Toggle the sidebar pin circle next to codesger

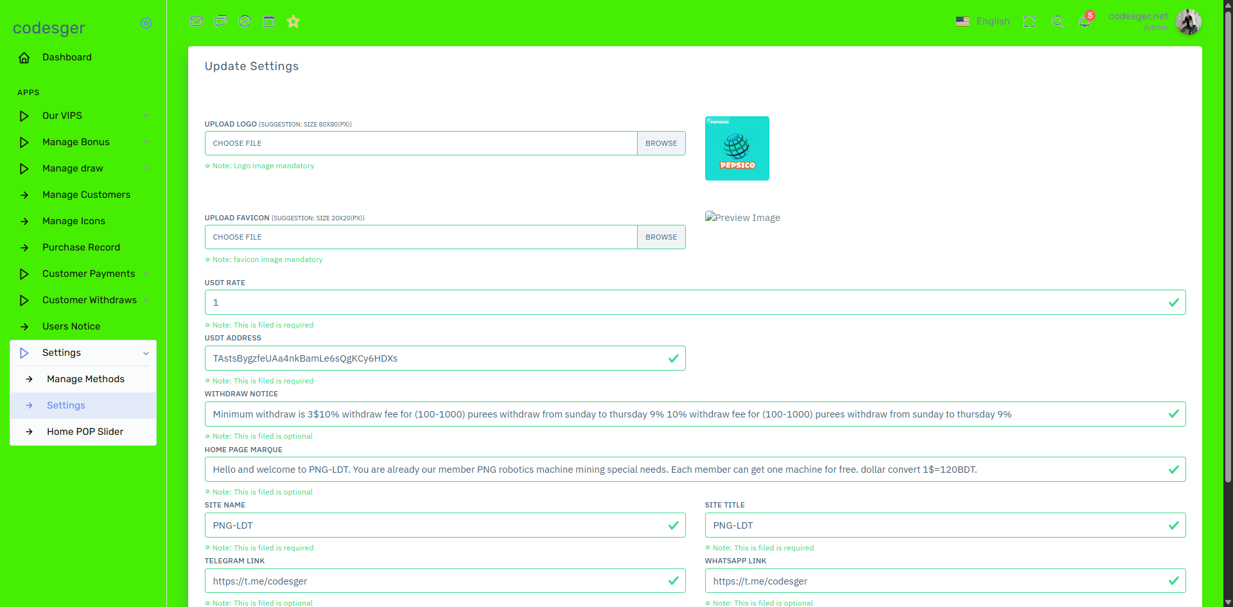click(146, 23)
